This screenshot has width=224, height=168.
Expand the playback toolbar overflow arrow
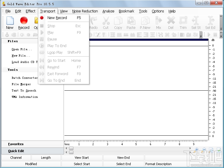221,36
